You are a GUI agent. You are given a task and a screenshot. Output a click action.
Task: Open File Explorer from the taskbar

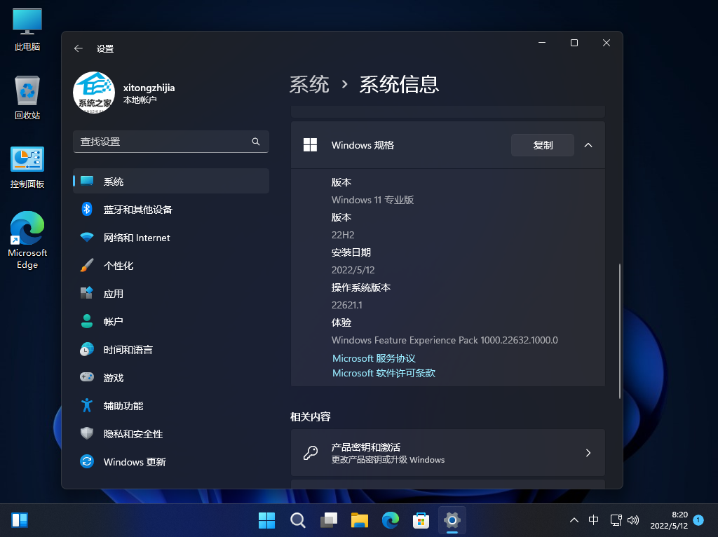click(x=360, y=520)
